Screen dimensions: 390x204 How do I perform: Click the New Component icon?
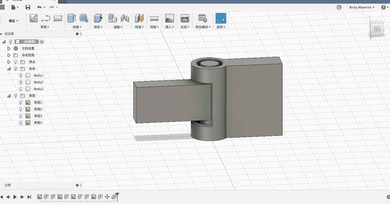(113, 18)
